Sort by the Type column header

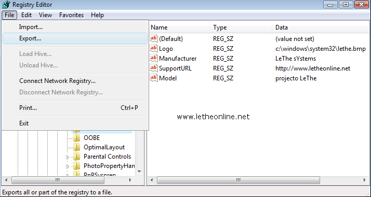point(241,27)
